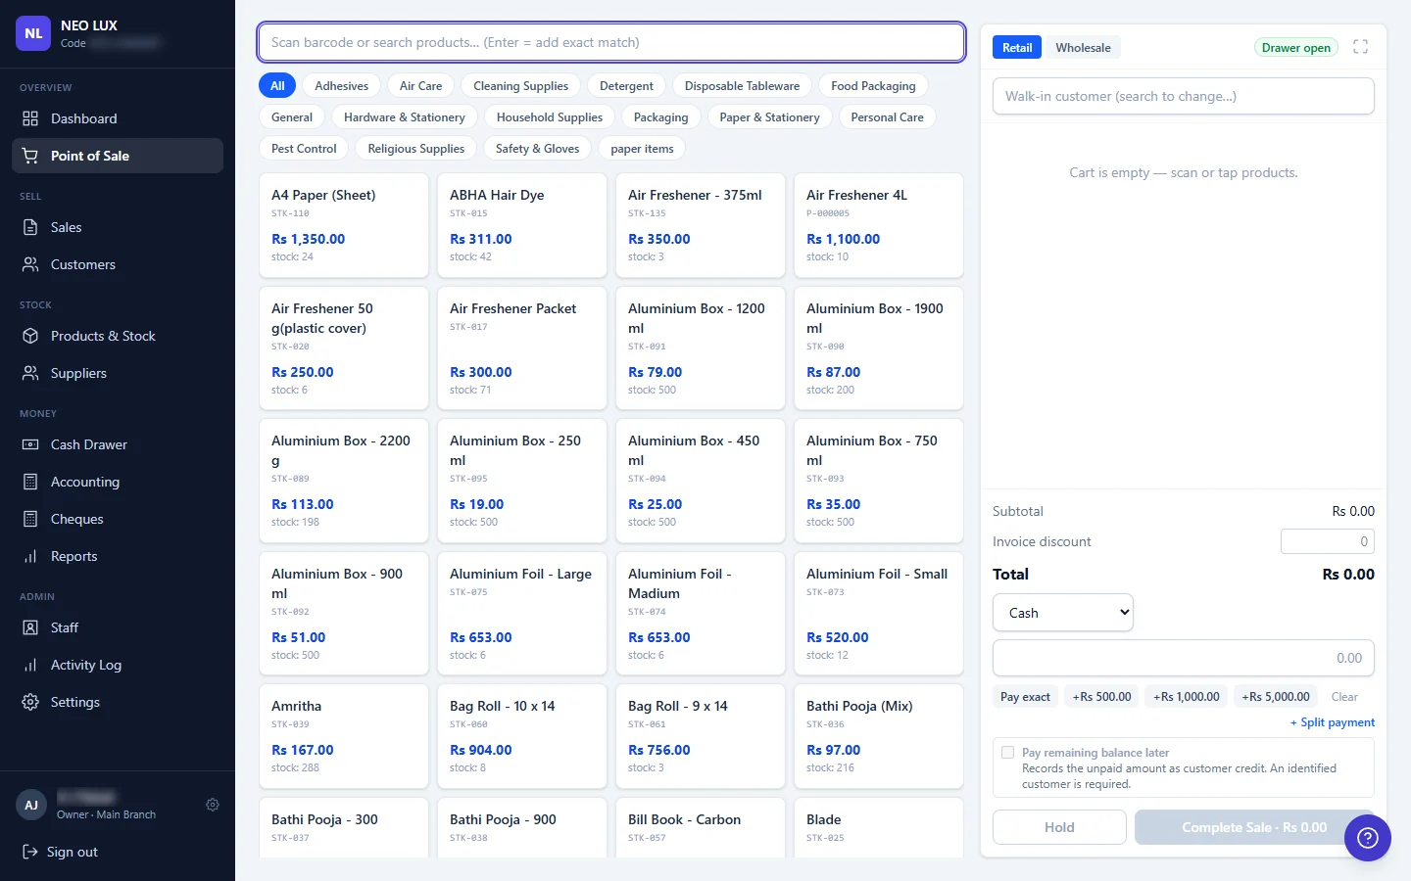The image size is (1411, 881).
Task: Select the Religious Supplies chip
Action: (x=416, y=149)
